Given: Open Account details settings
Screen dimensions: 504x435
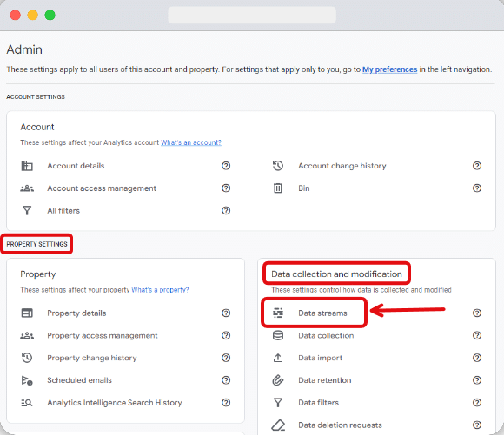Looking at the screenshot, I should click(76, 166).
